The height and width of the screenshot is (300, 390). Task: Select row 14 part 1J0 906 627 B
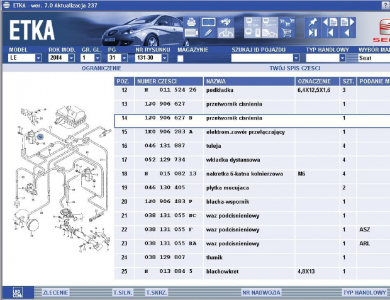click(252, 121)
